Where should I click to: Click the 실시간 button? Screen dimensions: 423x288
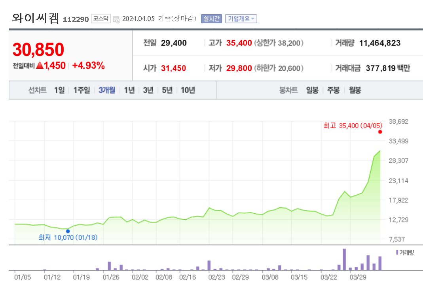coord(211,19)
